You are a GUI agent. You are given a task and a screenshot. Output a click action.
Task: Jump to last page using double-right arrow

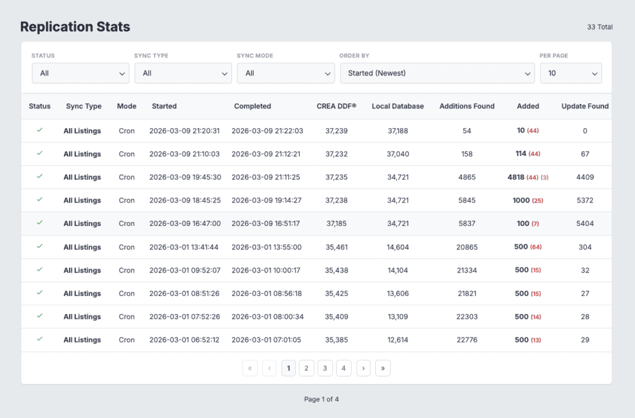pos(383,368)
